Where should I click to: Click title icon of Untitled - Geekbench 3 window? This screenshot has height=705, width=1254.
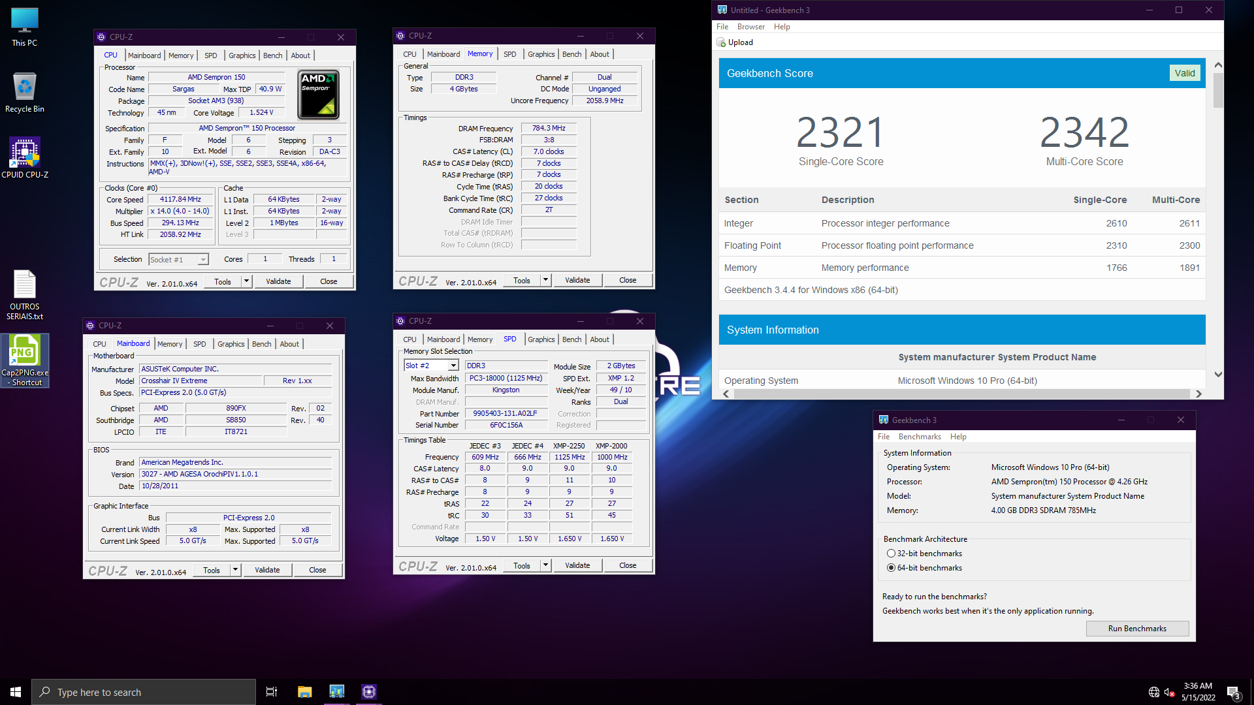click(722, 10)
